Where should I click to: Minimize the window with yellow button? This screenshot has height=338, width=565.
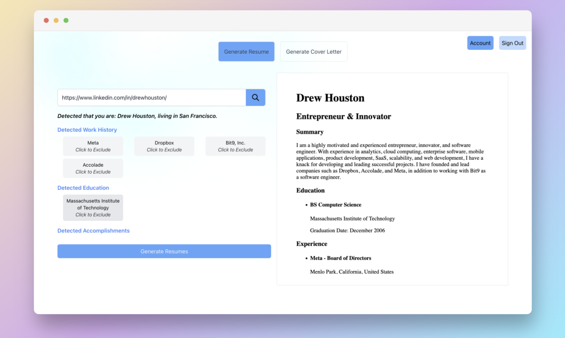click(56, 20)
